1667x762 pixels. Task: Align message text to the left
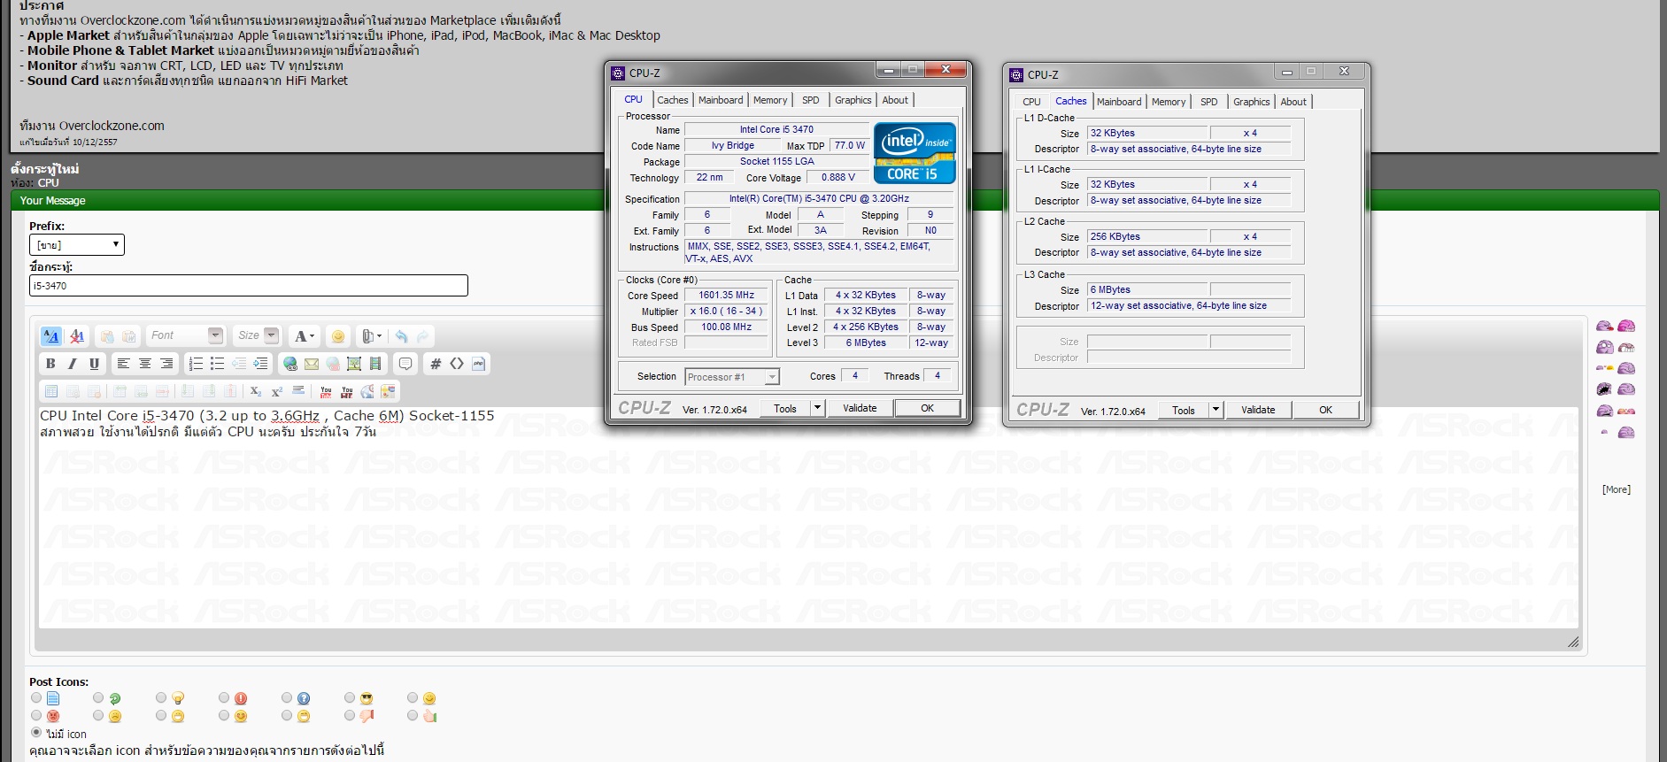[123, 364]
